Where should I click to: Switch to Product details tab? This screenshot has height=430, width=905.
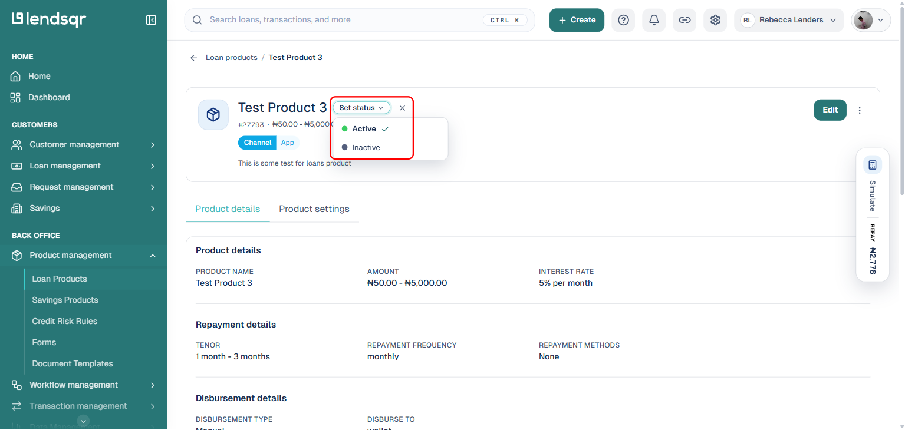pos(228,209)
